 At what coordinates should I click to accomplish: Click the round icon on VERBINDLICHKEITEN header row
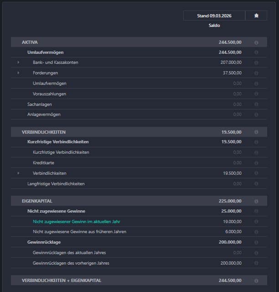256,132
